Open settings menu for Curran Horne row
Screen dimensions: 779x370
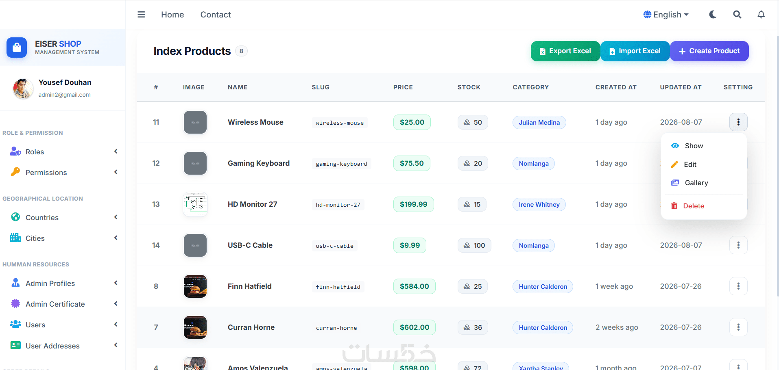738,327
